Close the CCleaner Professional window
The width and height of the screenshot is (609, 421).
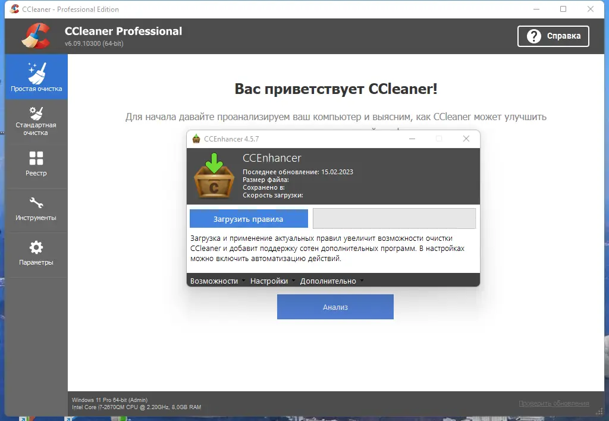pyautogui.click(x=591, y=9)
